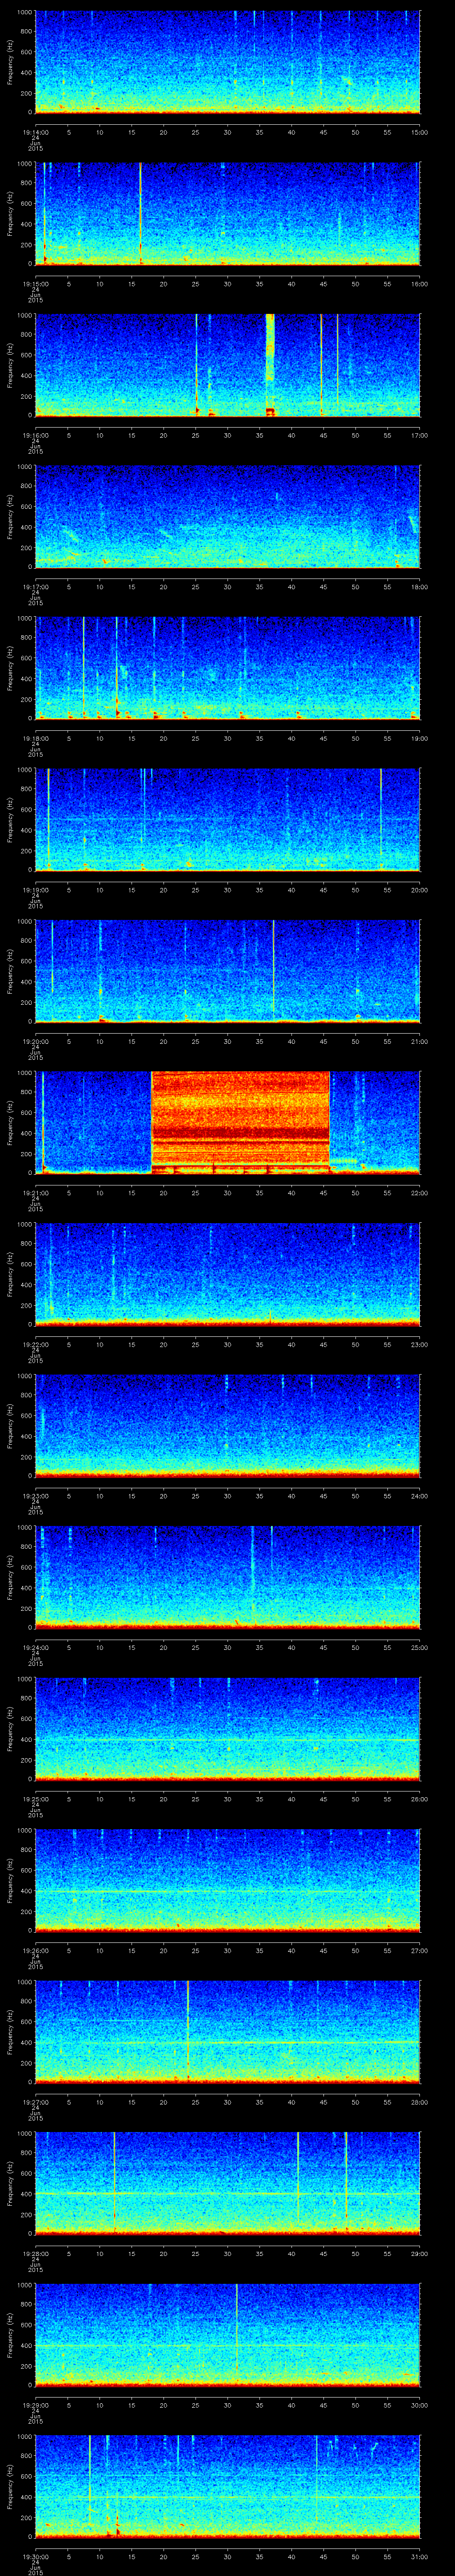Click the '1000' frequency tick of 19:17 spectrogram
Image resolution: width=455 pixels, height=2576 pixels.
click(25, 467)
